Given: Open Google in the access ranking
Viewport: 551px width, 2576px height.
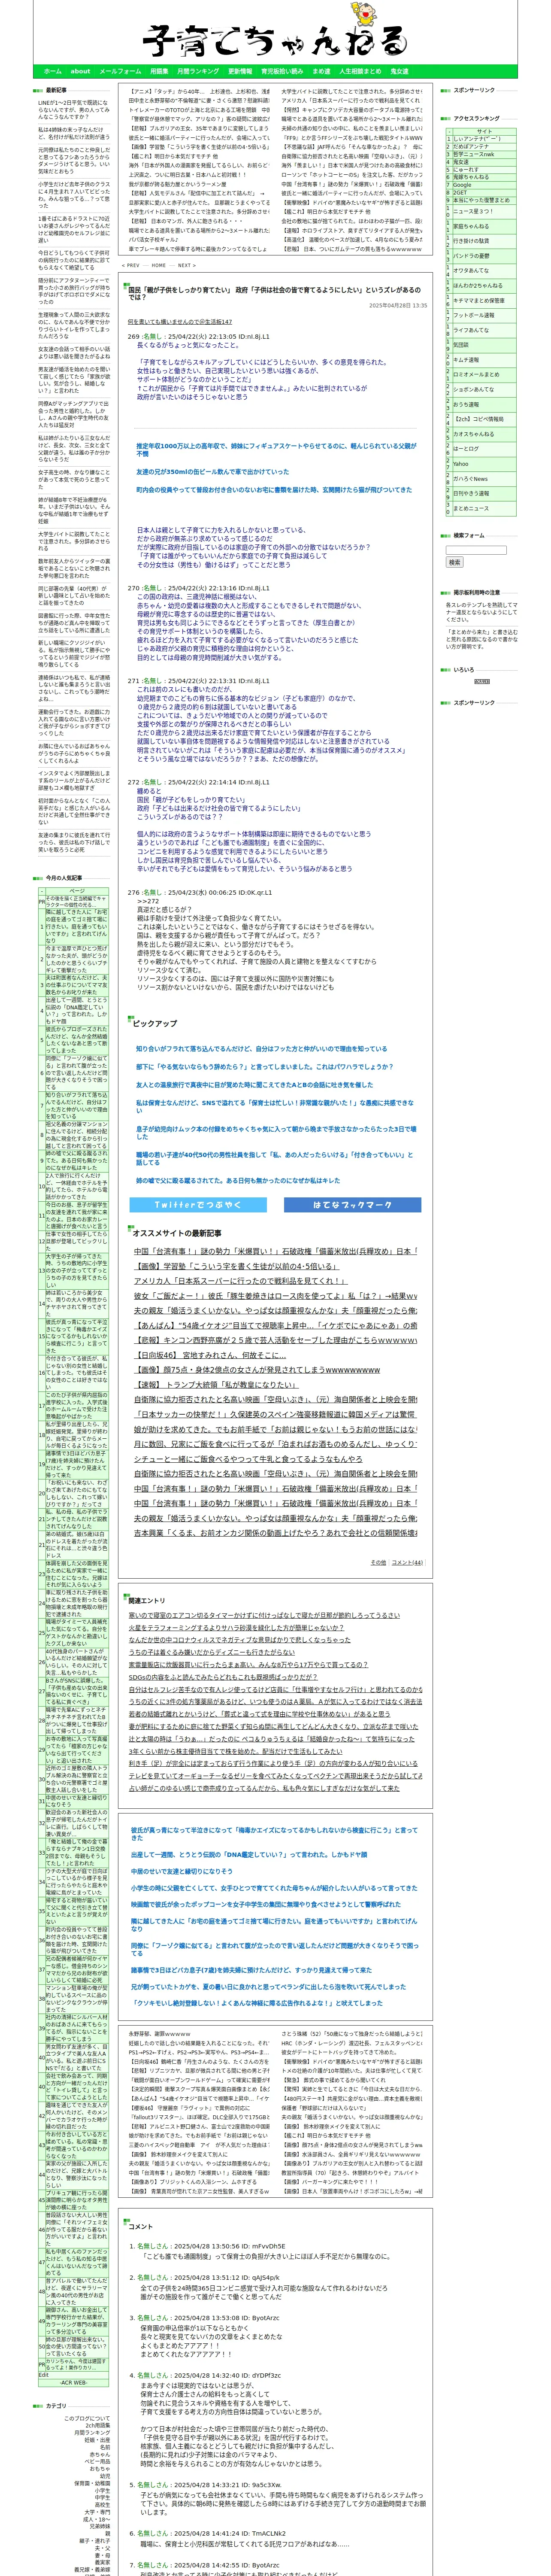Looking at the screenshot, I should click(x=463, y=185).
